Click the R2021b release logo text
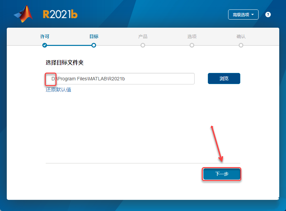The image size is (286, 211). 60,15
